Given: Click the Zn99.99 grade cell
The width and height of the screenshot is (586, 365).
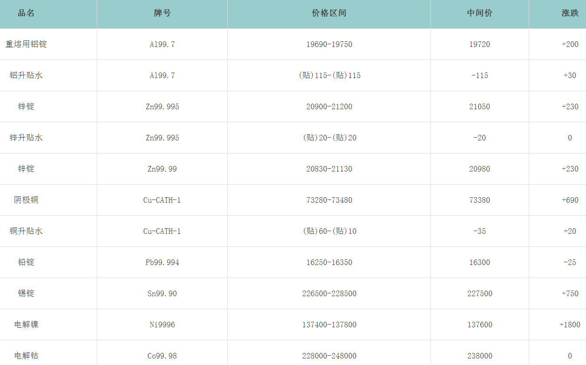Looking at the screenshot, I should (x=162, y=169).
